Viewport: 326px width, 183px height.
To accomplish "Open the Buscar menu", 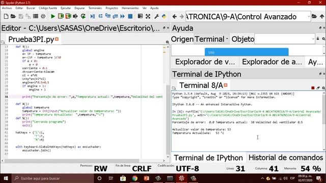I will click(31, 8).
